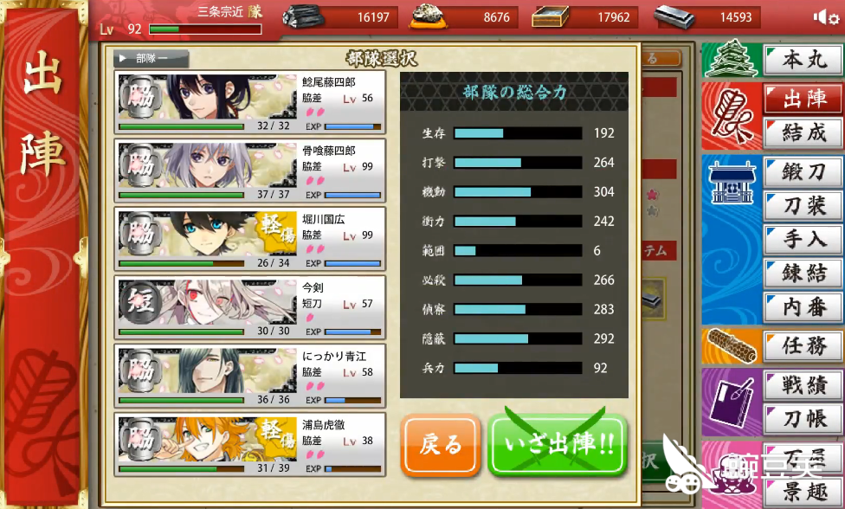845x509 pixels.
Task: Click the coolant water box icon
Action: click(551, 16)
